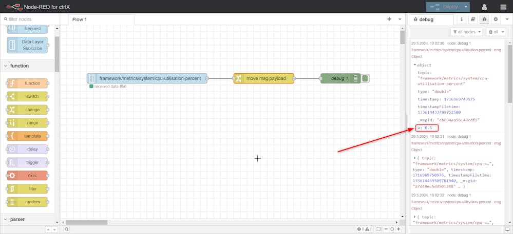
Task: Zoom in on the canvas
Action: (398, 229)
